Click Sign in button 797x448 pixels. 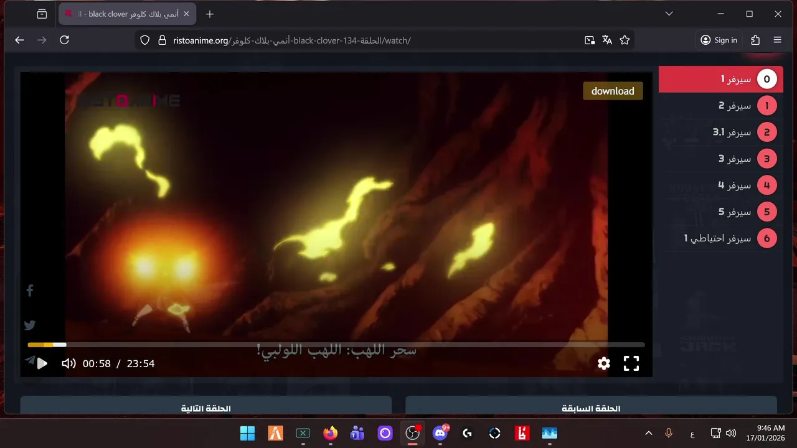pyautogui.click(x=719, y=40)
